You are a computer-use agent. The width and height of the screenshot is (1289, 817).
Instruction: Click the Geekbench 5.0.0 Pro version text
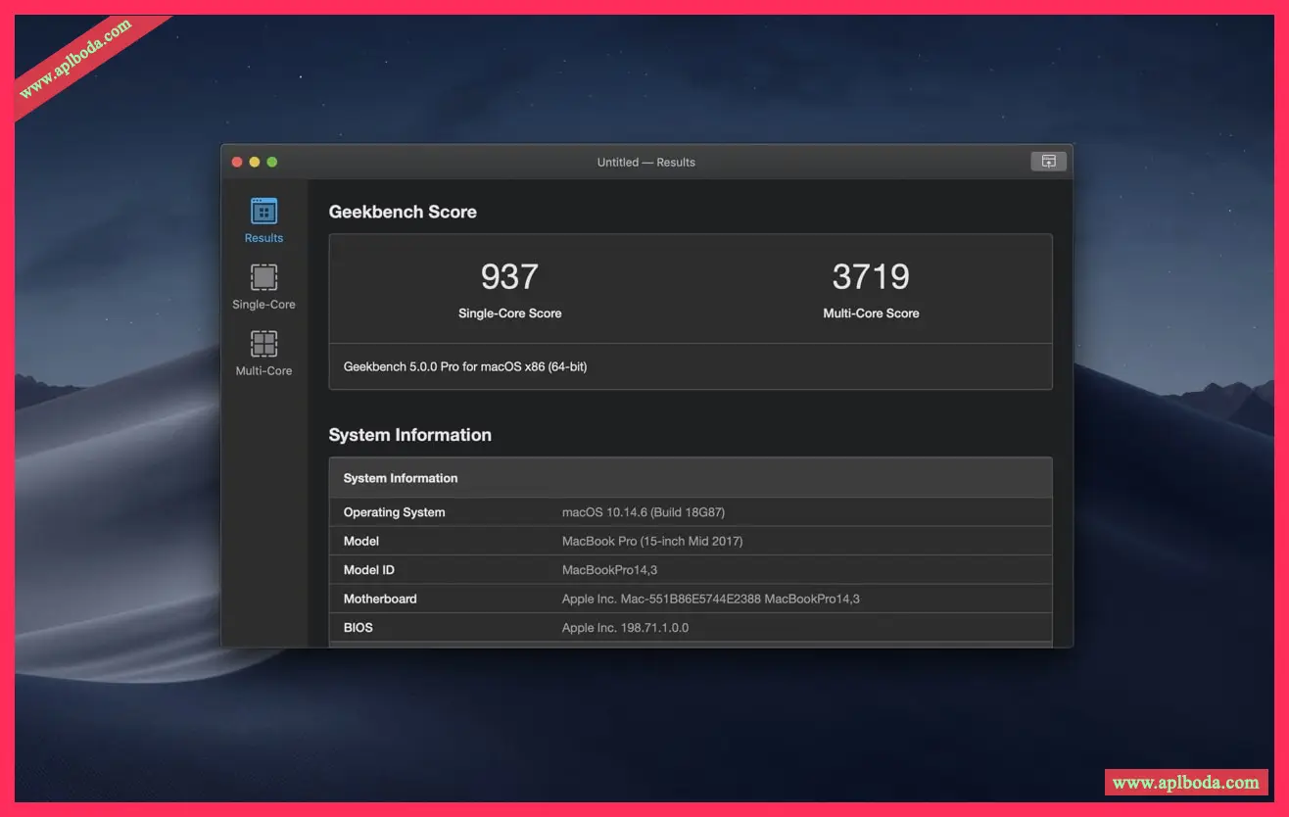click(465, 366)
